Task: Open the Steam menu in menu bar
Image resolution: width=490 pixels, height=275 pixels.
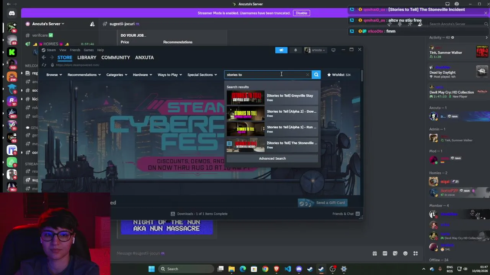Action: click(51, 50)
